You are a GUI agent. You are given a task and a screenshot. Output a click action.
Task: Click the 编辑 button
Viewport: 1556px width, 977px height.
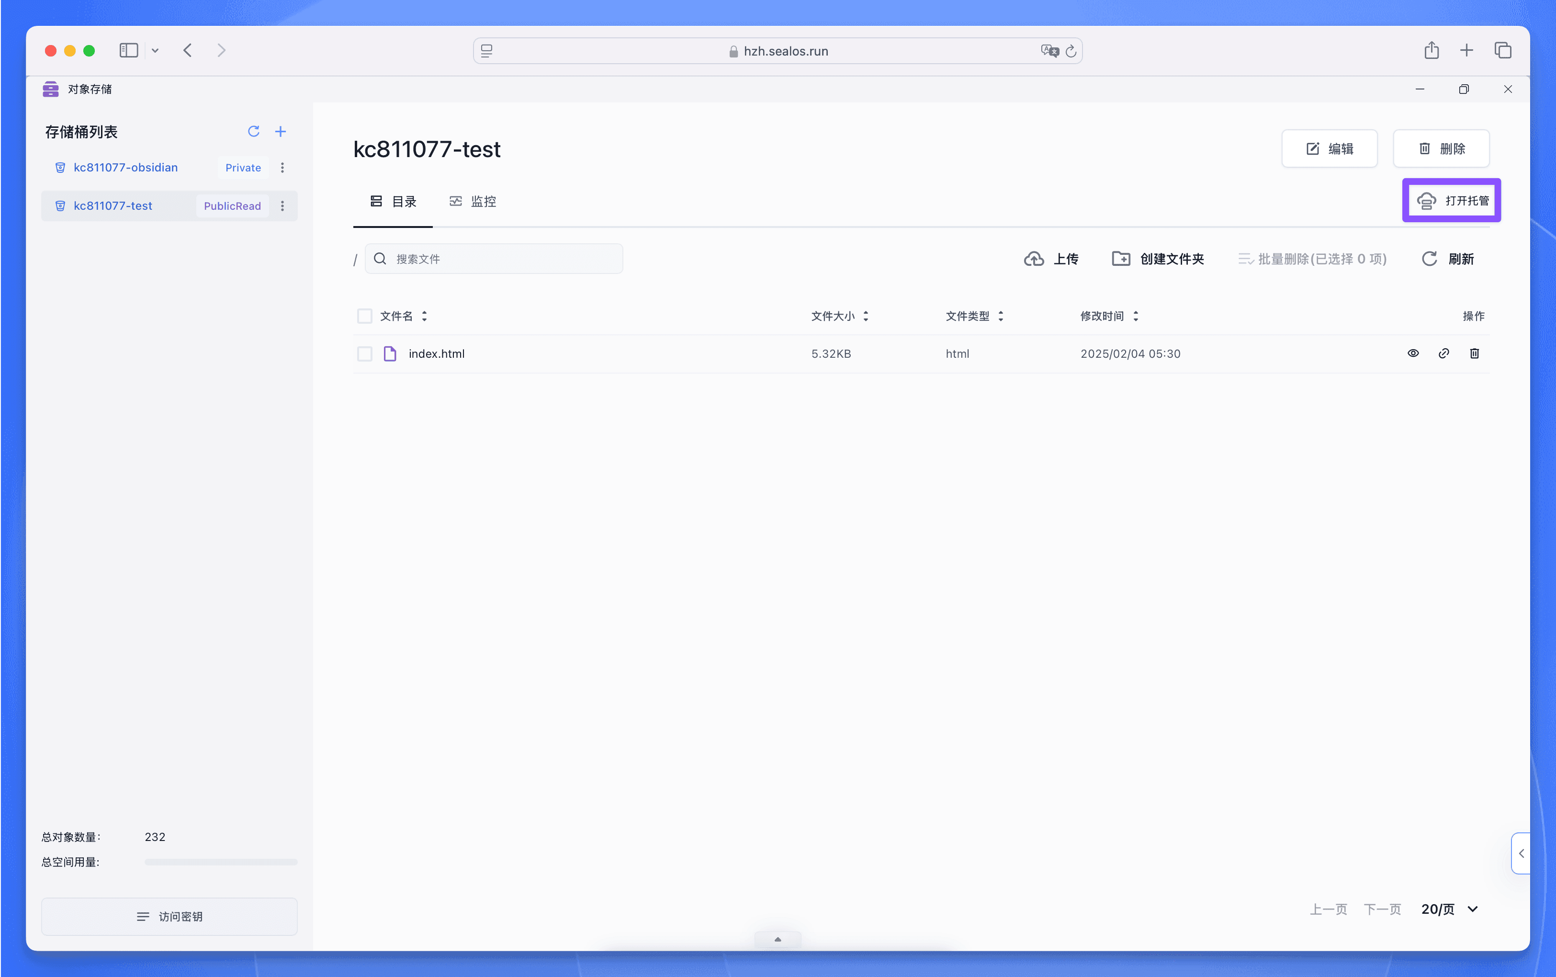[1329, 148]
